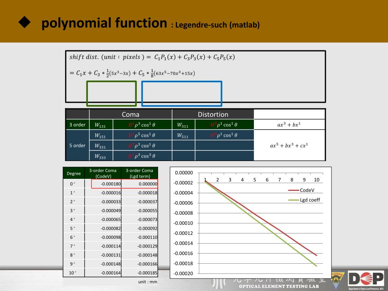Click CodeV value -0.000033

click(x=111, y=202)
